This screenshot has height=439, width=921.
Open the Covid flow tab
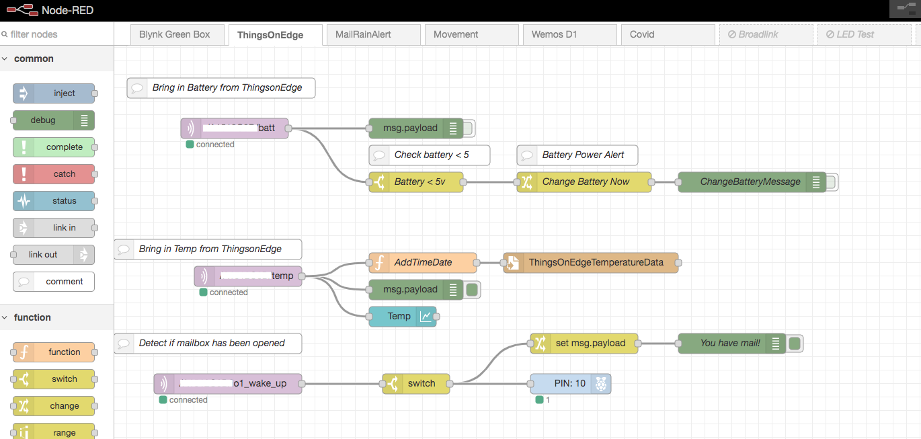(642, 34)
